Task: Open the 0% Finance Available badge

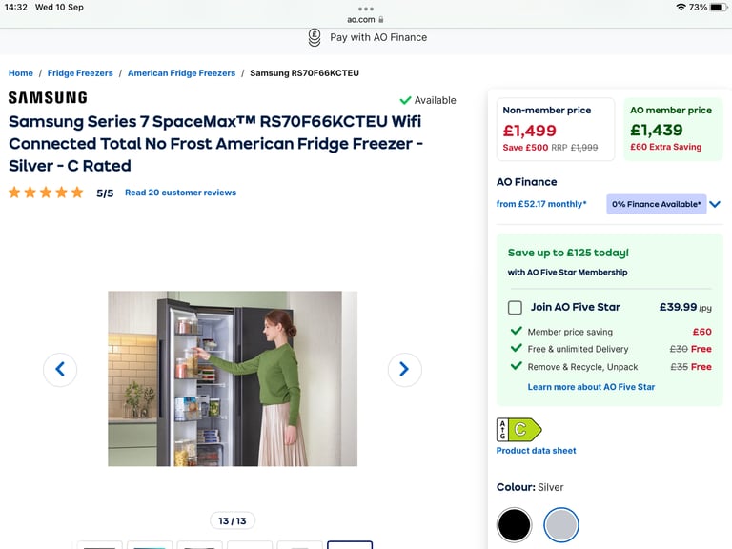Action: (656, 204)
